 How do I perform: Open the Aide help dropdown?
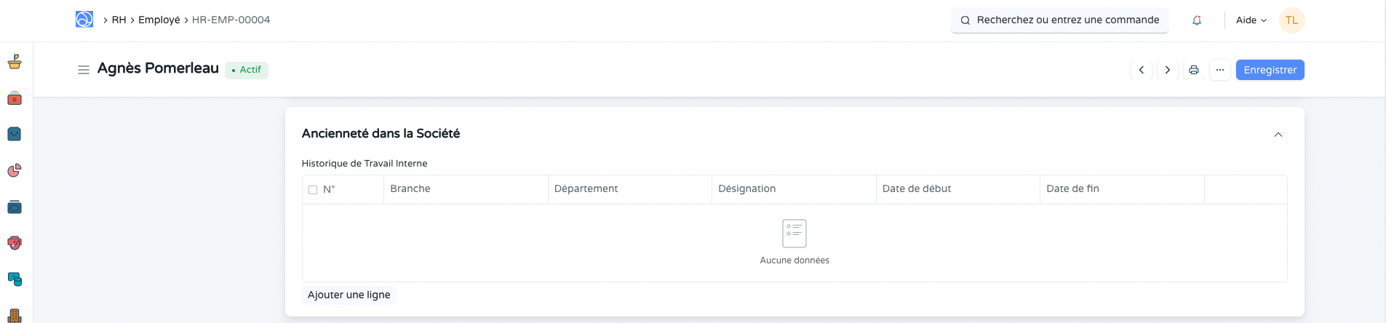pos(1251,20)
